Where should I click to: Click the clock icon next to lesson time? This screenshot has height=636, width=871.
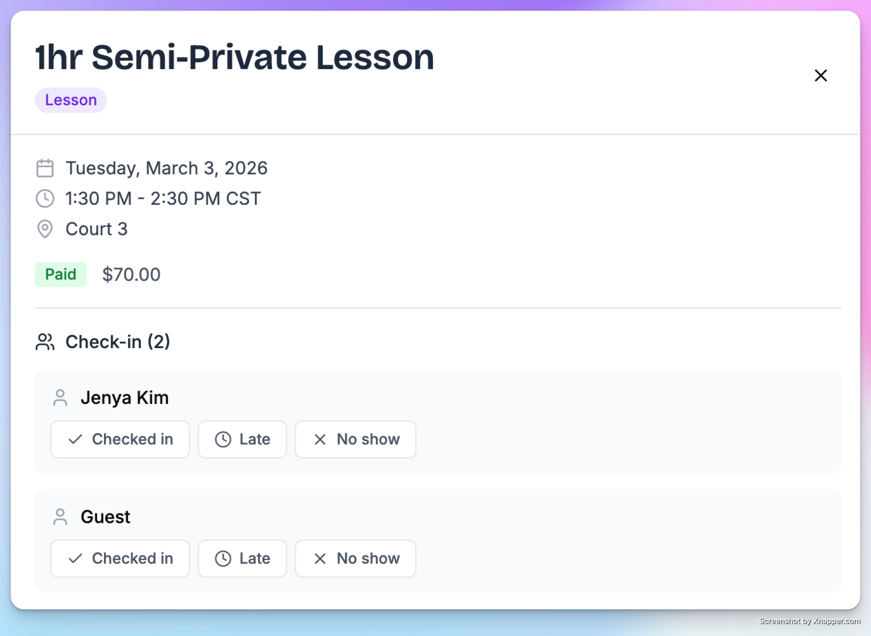(x=45, y=199)
